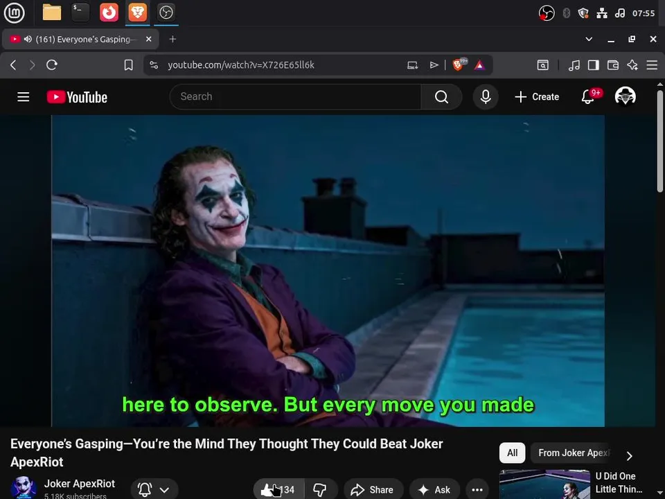Open the U Did One Little Thin... title

(619, 483)
